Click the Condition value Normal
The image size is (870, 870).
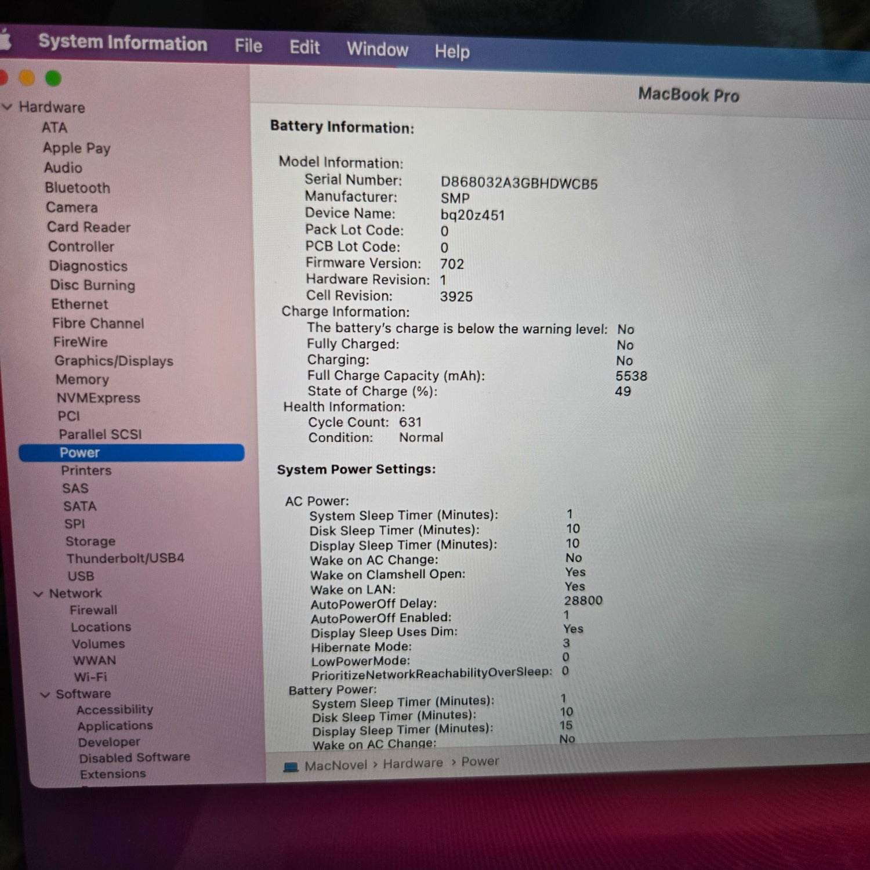click(421, 437)
